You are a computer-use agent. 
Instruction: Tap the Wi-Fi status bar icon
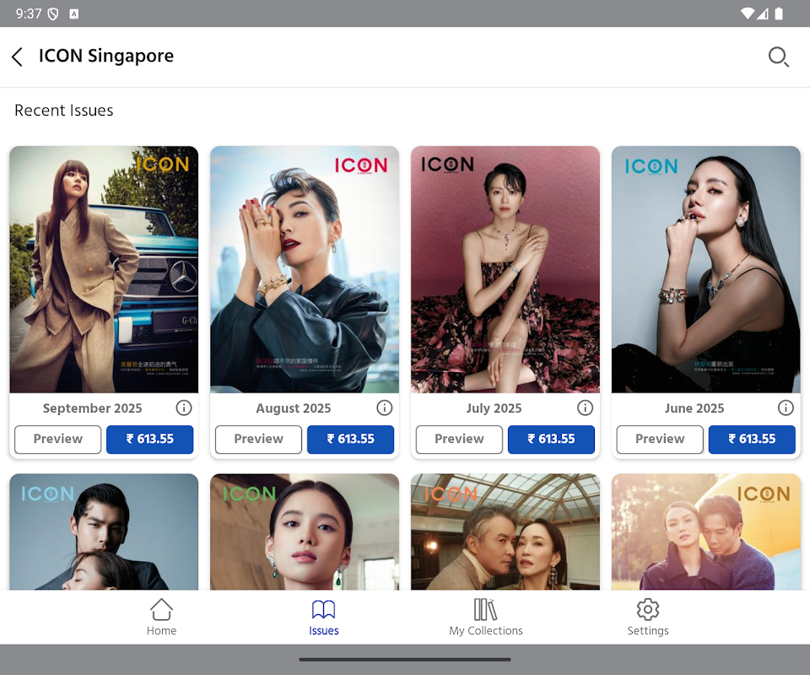(x=747, y=13)
